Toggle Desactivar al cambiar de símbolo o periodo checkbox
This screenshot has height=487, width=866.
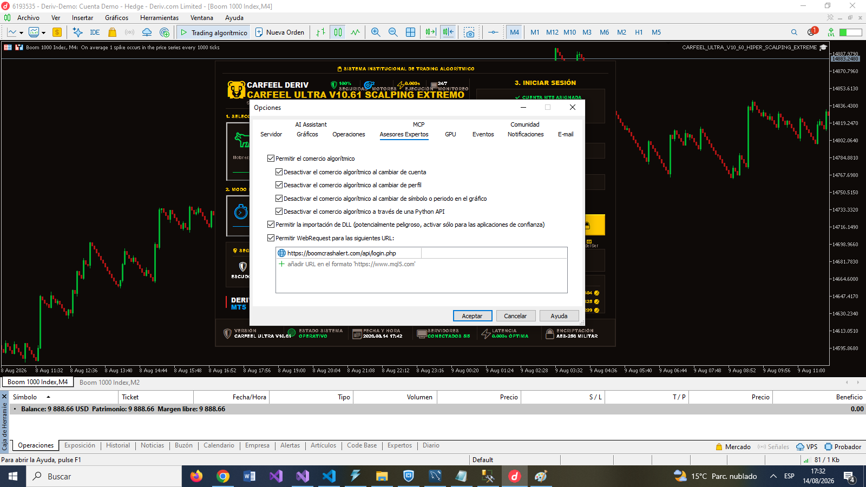279,199
